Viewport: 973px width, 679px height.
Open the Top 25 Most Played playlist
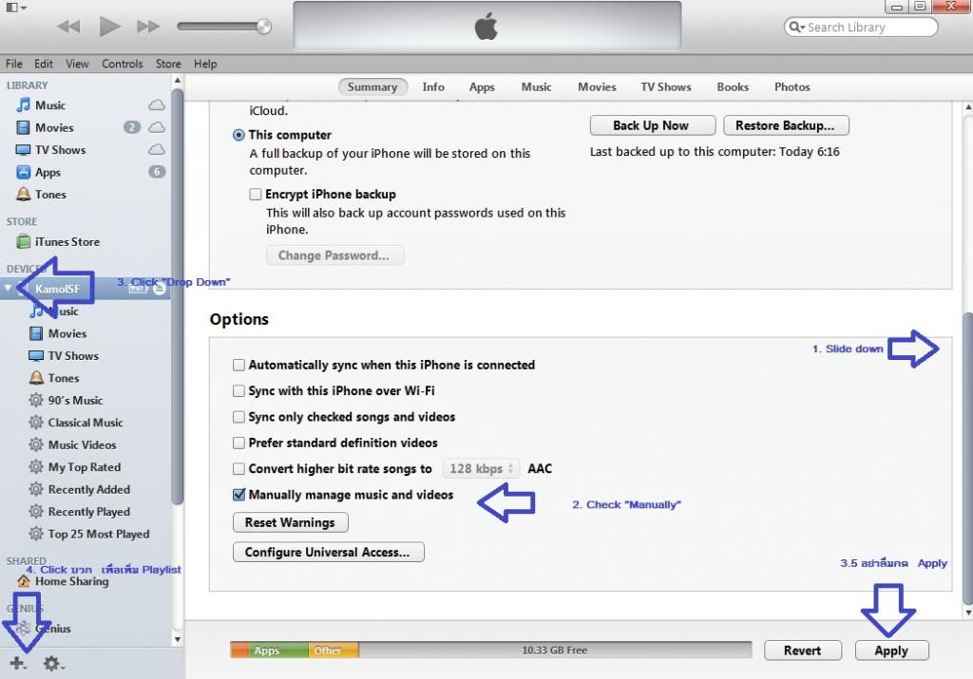pyautogui.click(x=99, y=535)
